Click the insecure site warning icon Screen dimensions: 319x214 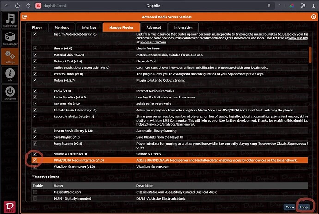click(x=38, y=6)
